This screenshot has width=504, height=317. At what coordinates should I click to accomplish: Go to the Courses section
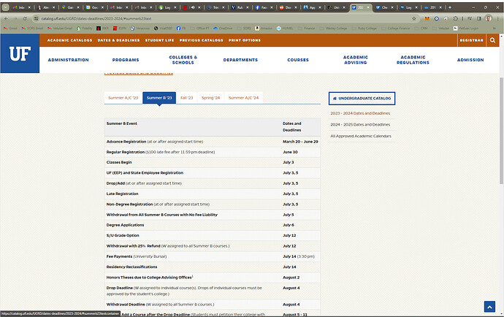click(298, 60)
